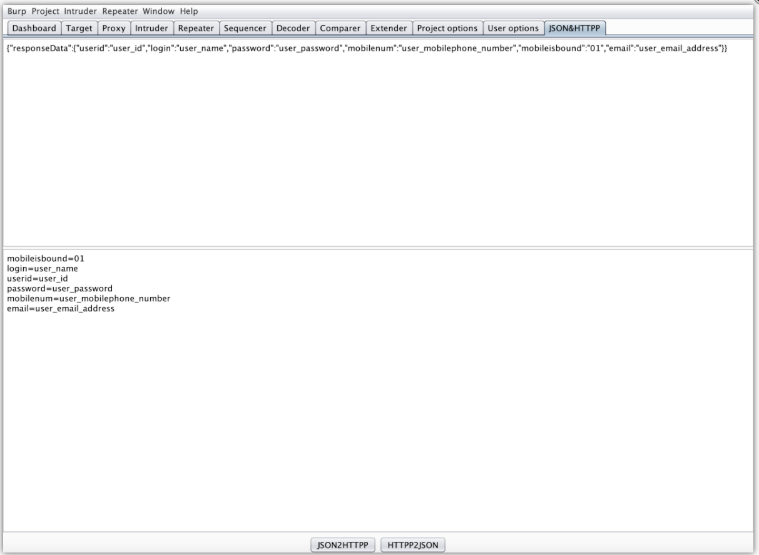Viewport: 759px width, 555px height.
Task: Open the Sequencer tab
Action: pyautogui.click(x=245, y=28)
